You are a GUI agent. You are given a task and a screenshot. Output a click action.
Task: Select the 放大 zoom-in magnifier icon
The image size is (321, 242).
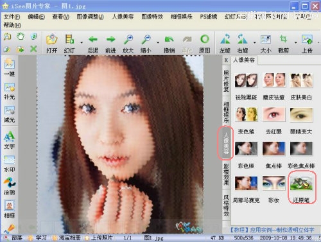[128, 40]
